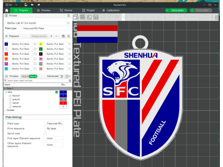
Task: Open the Bambu Lab A1 printer preset dropdown
Action: click(35, 23)
